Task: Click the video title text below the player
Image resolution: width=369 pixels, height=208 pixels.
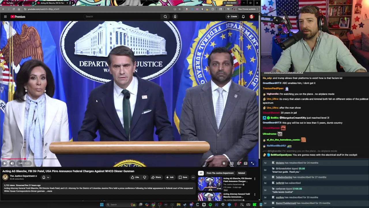Action: click(68, 171)
